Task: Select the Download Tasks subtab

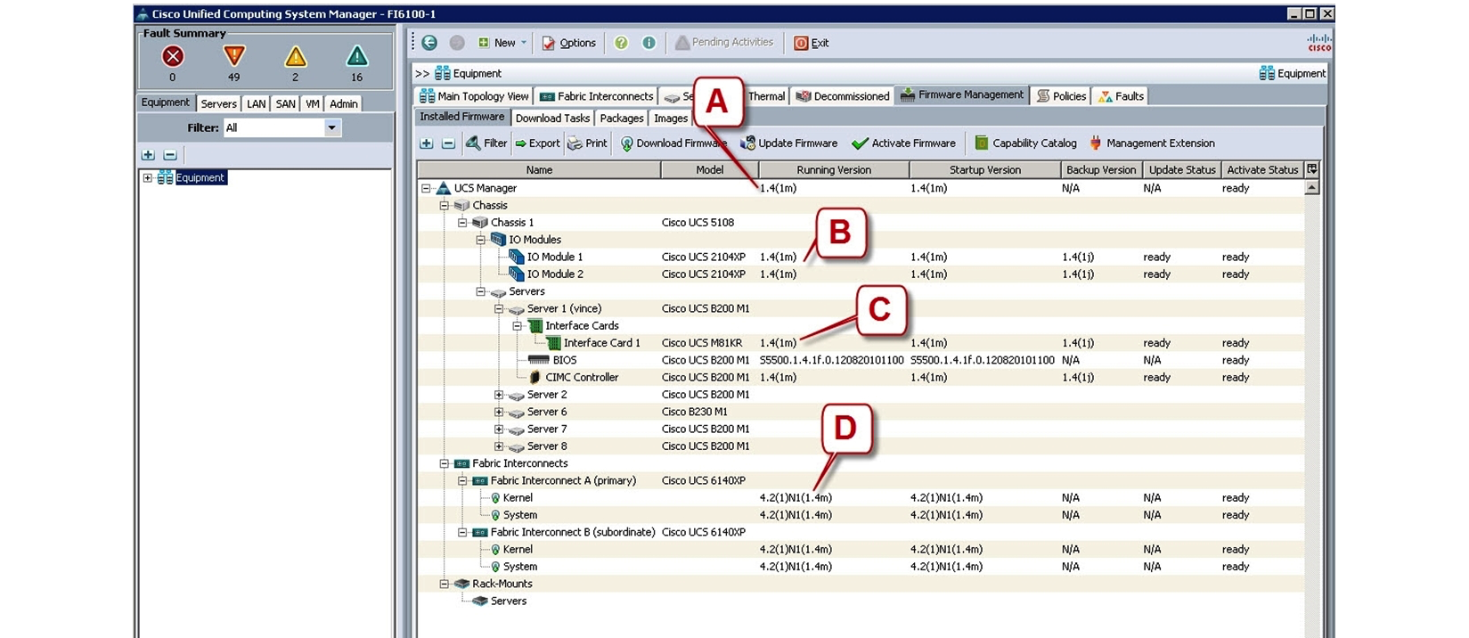Action: [552, 118]
